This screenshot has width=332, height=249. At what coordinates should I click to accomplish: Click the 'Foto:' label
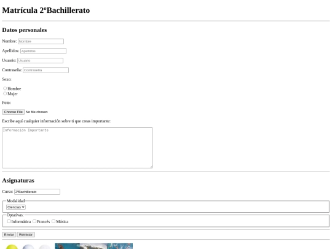[x=6, y=103]
